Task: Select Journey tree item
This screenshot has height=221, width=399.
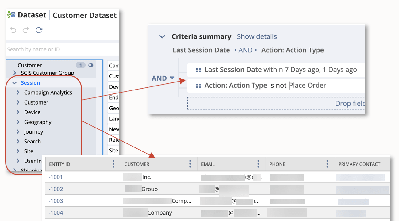Action: [34, 132]
